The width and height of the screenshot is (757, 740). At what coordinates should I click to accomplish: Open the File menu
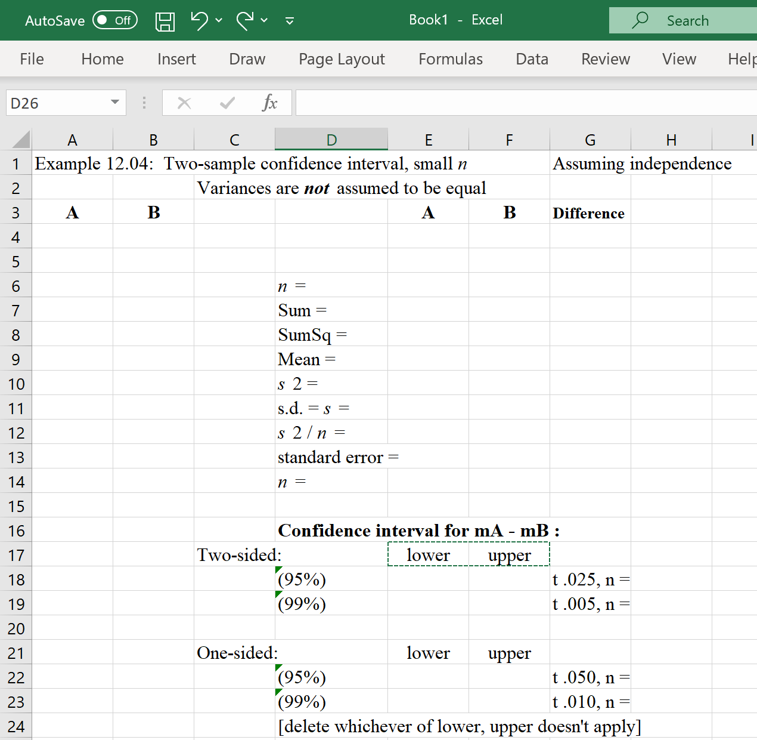[32, 58]
